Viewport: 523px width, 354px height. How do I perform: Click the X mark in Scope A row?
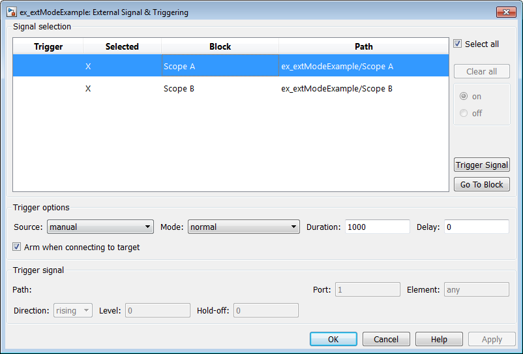pos(88,66)
